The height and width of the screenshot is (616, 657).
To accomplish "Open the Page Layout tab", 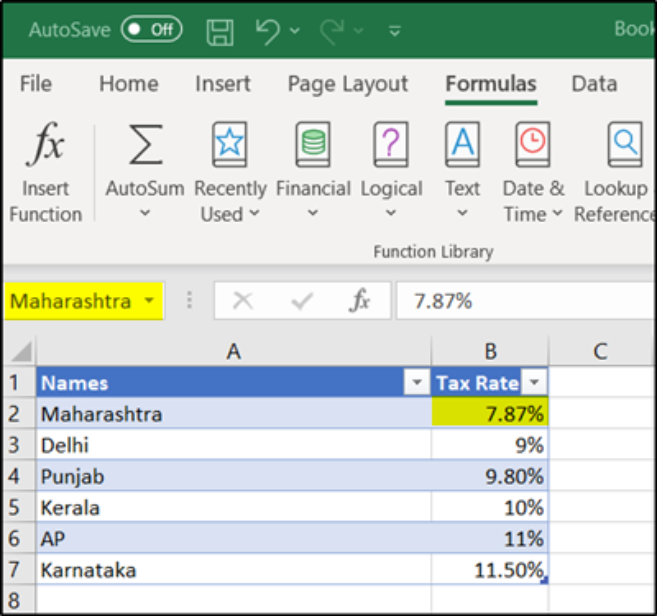I will click(x=348, y=84).
